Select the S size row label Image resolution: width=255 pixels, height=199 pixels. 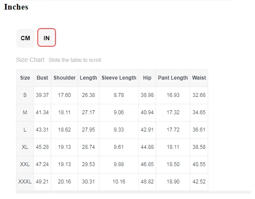tap(25, 95)
